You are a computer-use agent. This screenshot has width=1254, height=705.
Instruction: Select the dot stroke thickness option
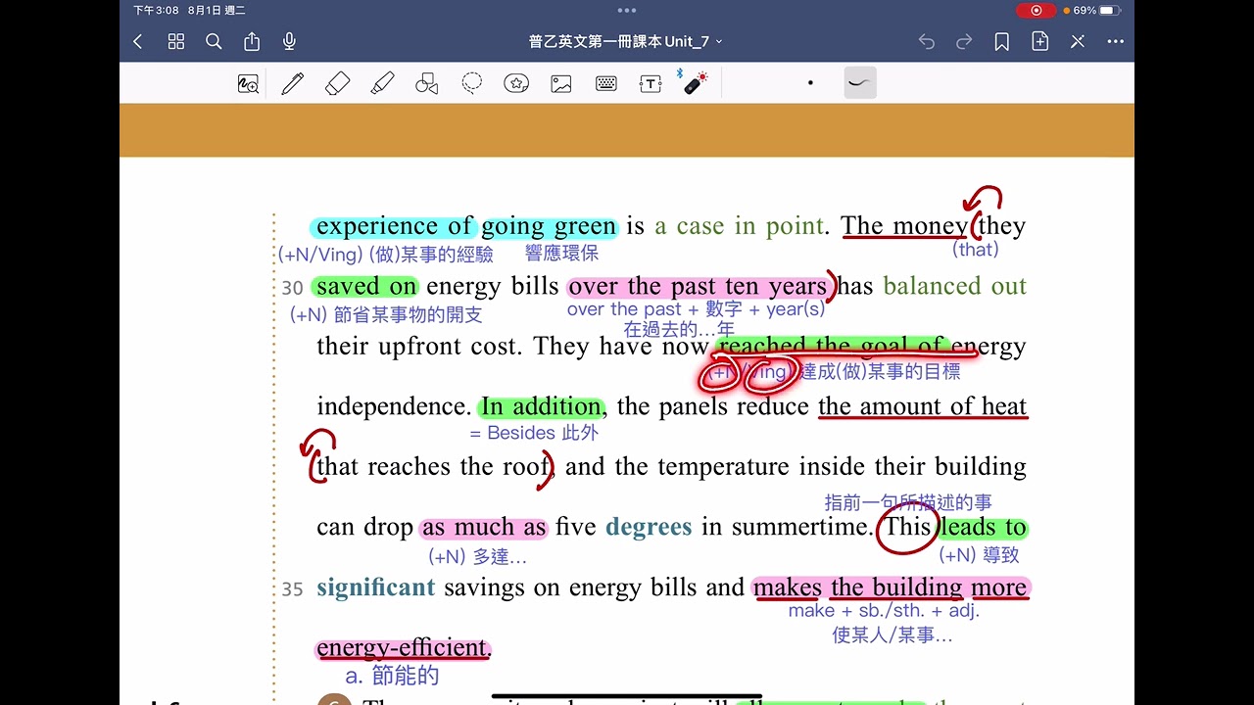click(x=810, y=83)
